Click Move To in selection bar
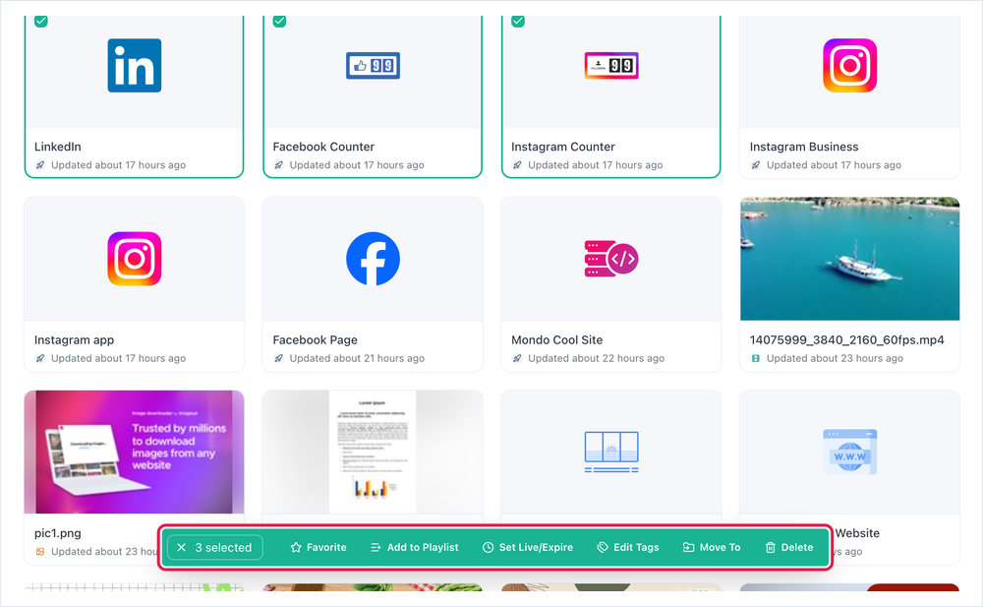 (x=712, y=547)
